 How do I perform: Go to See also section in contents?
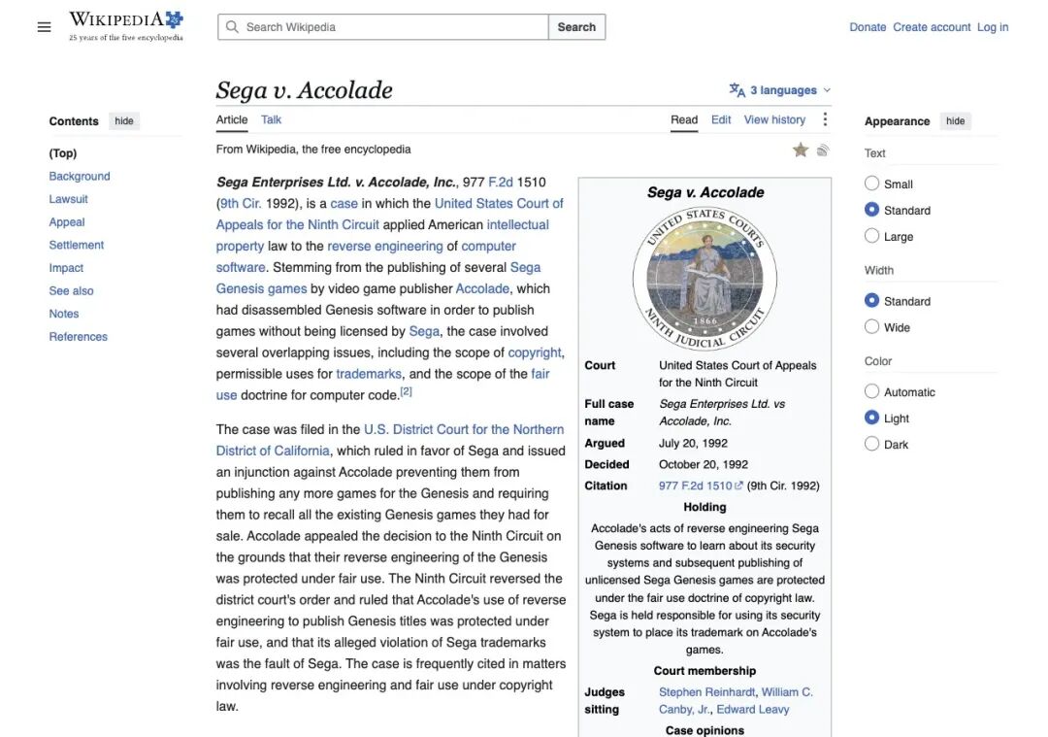point(71,291)
